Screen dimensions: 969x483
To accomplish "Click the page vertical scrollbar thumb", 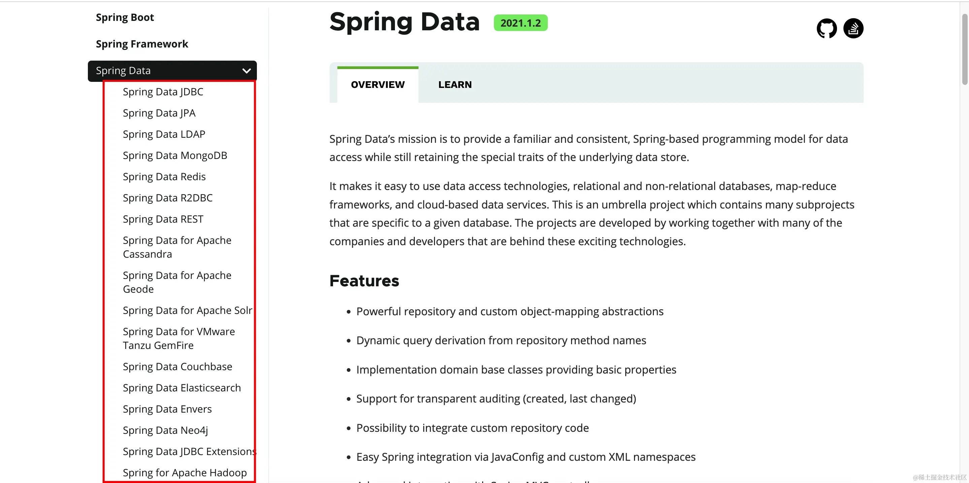I will (965, 49).
